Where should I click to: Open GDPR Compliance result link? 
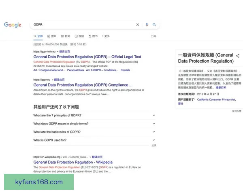click(83, 85)
